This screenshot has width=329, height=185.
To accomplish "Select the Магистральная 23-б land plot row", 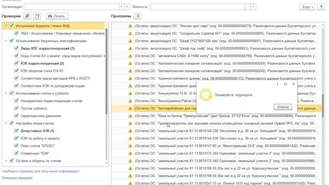I will pyautogui.click(x=216, y=146).
